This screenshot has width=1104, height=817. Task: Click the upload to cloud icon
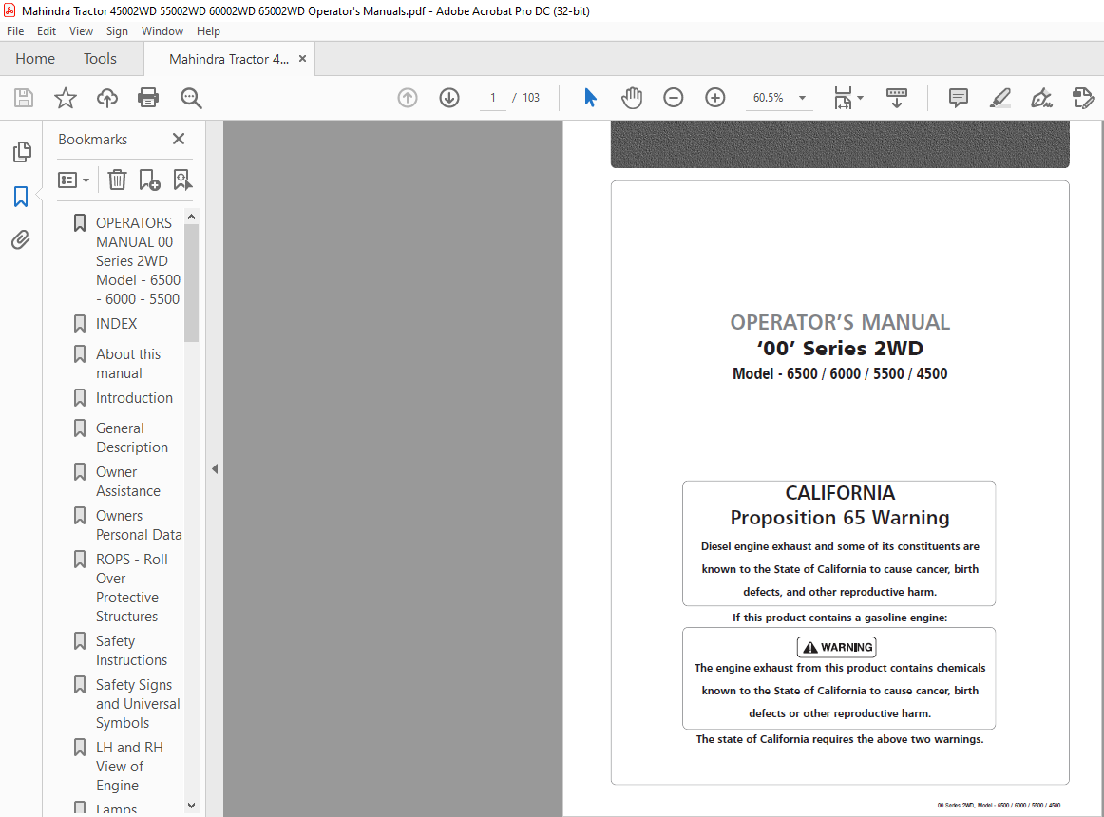tap(107, 98)
